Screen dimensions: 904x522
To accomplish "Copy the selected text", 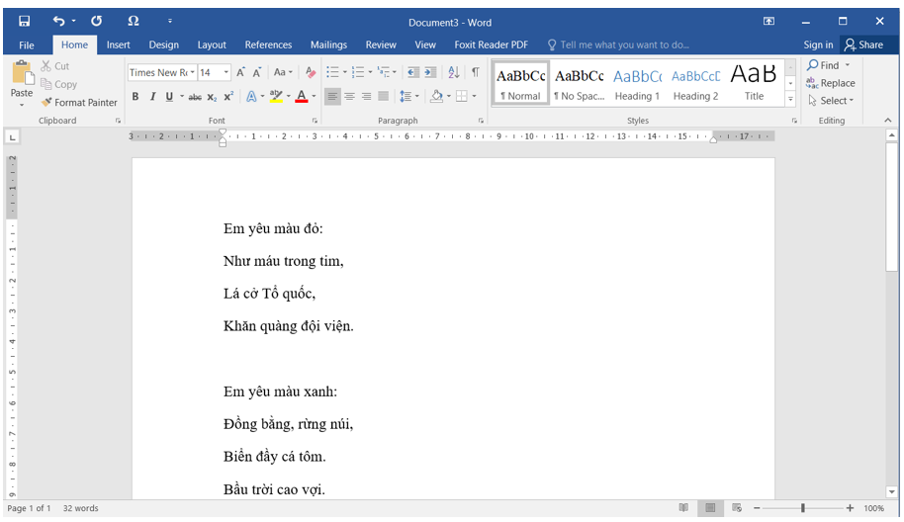I will point(58,84).
